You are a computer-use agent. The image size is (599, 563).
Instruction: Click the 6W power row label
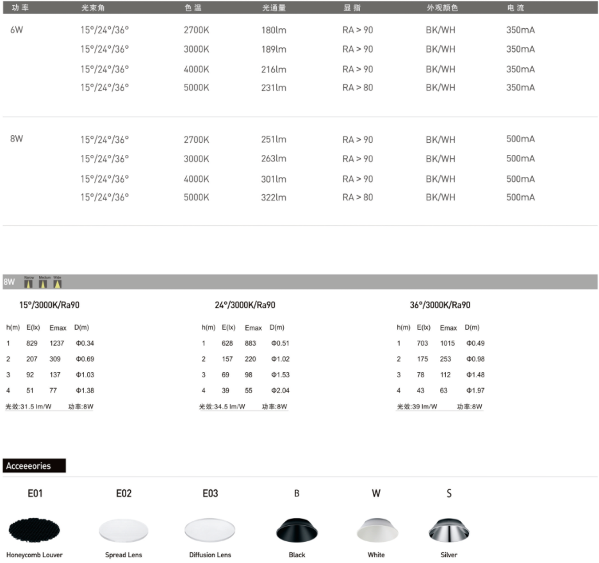point(17,30)
